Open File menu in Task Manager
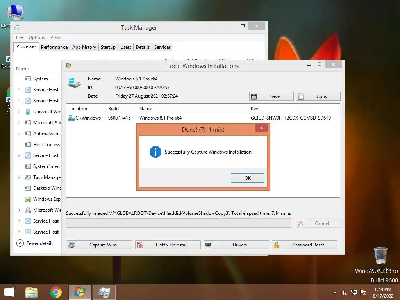The height and width of the screenshot is (300, 400). pos(20,37)
